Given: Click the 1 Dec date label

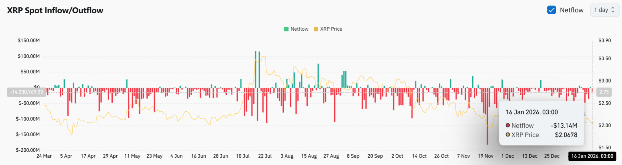Looking at the screenshot, I should pyautogui.click(x=508, y=156).
